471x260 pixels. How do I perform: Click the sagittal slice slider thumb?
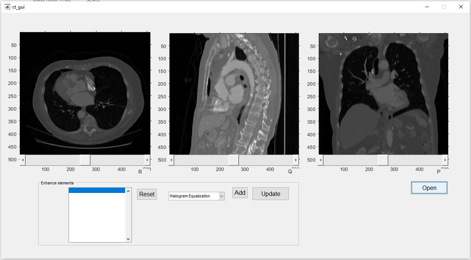233,160
